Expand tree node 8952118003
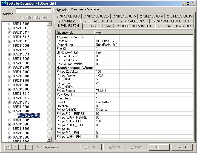The width and height of the screenshot is (197, 153). (x=10, y=59)
